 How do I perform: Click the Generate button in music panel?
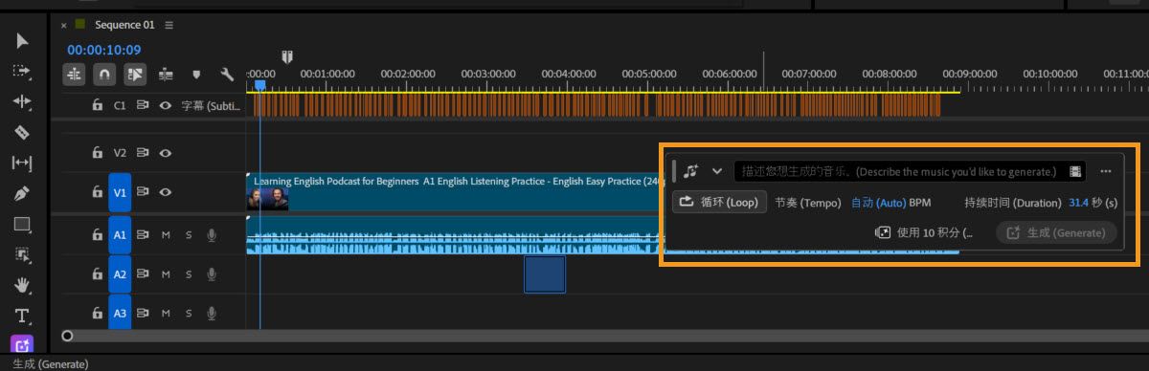[1057, 232]
